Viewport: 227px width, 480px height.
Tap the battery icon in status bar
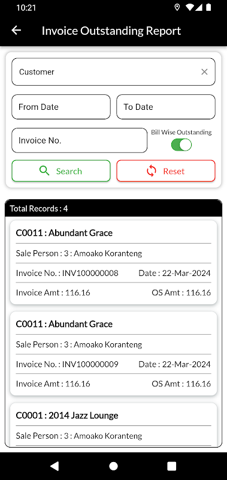point(208,7)
